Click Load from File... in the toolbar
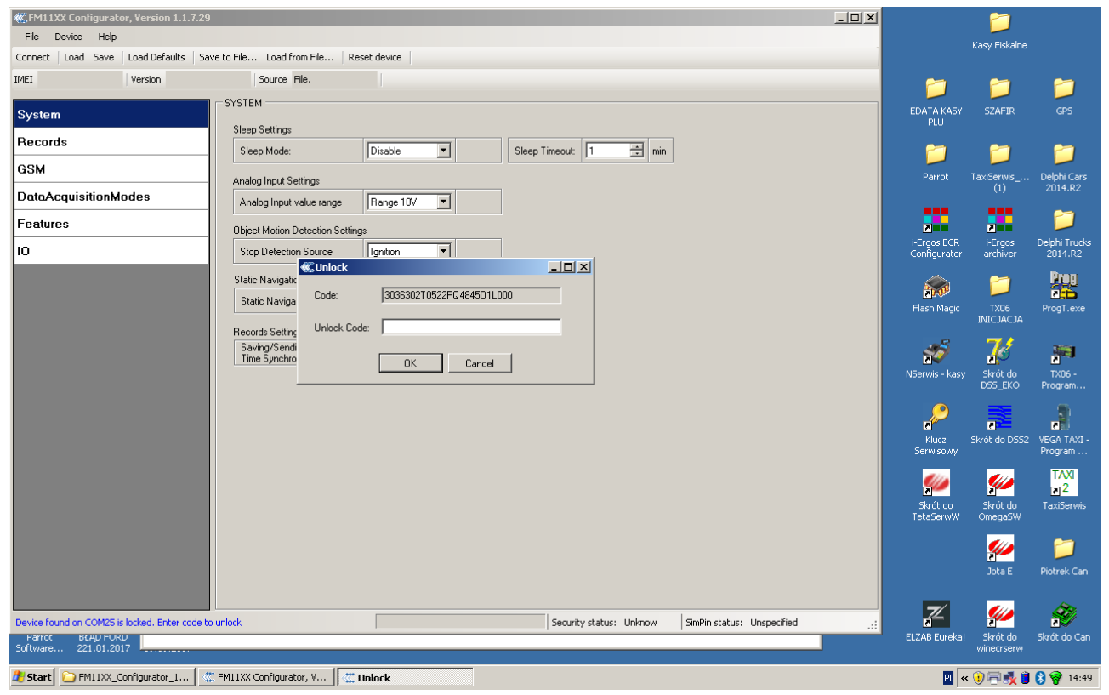The image size is (1109, 695). (x=300, y=57)
